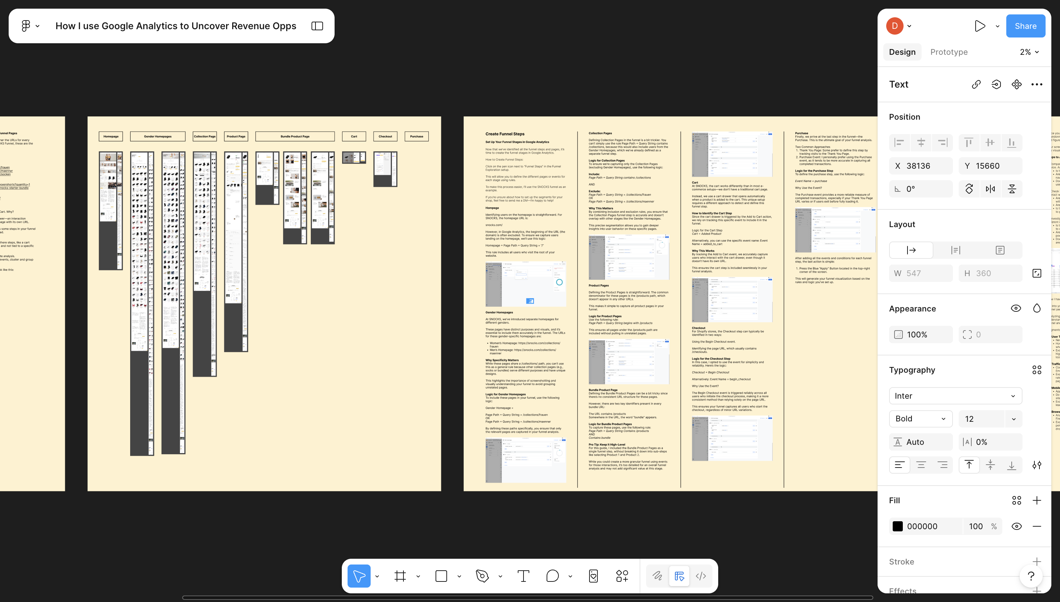Expand Move tool options chevron
This screenshot has height=602, width=1060.
[377, 576]
